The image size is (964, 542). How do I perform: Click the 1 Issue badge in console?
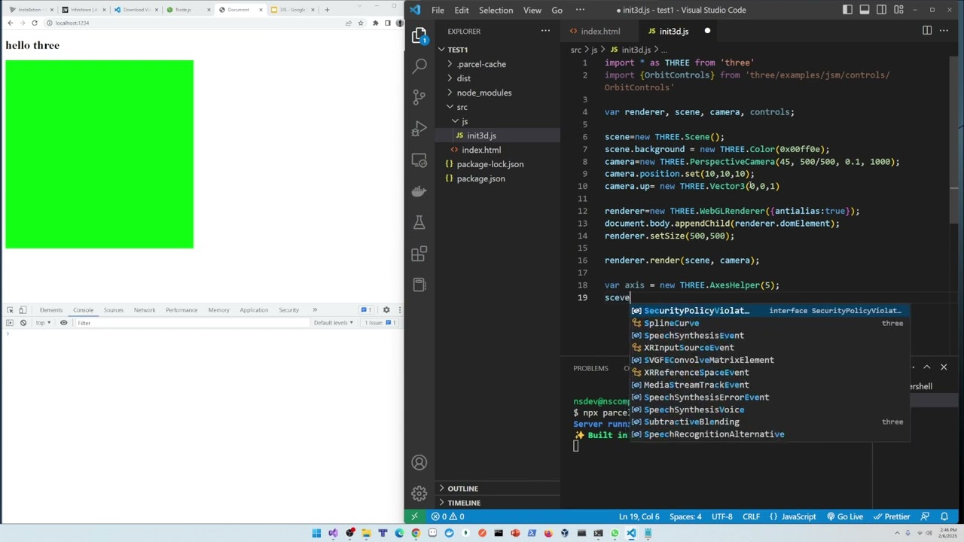[380, 323]
